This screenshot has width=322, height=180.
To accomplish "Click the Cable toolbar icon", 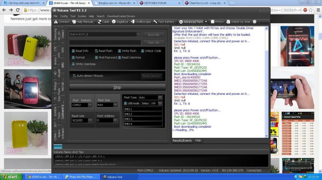I will tap(103, 22).
